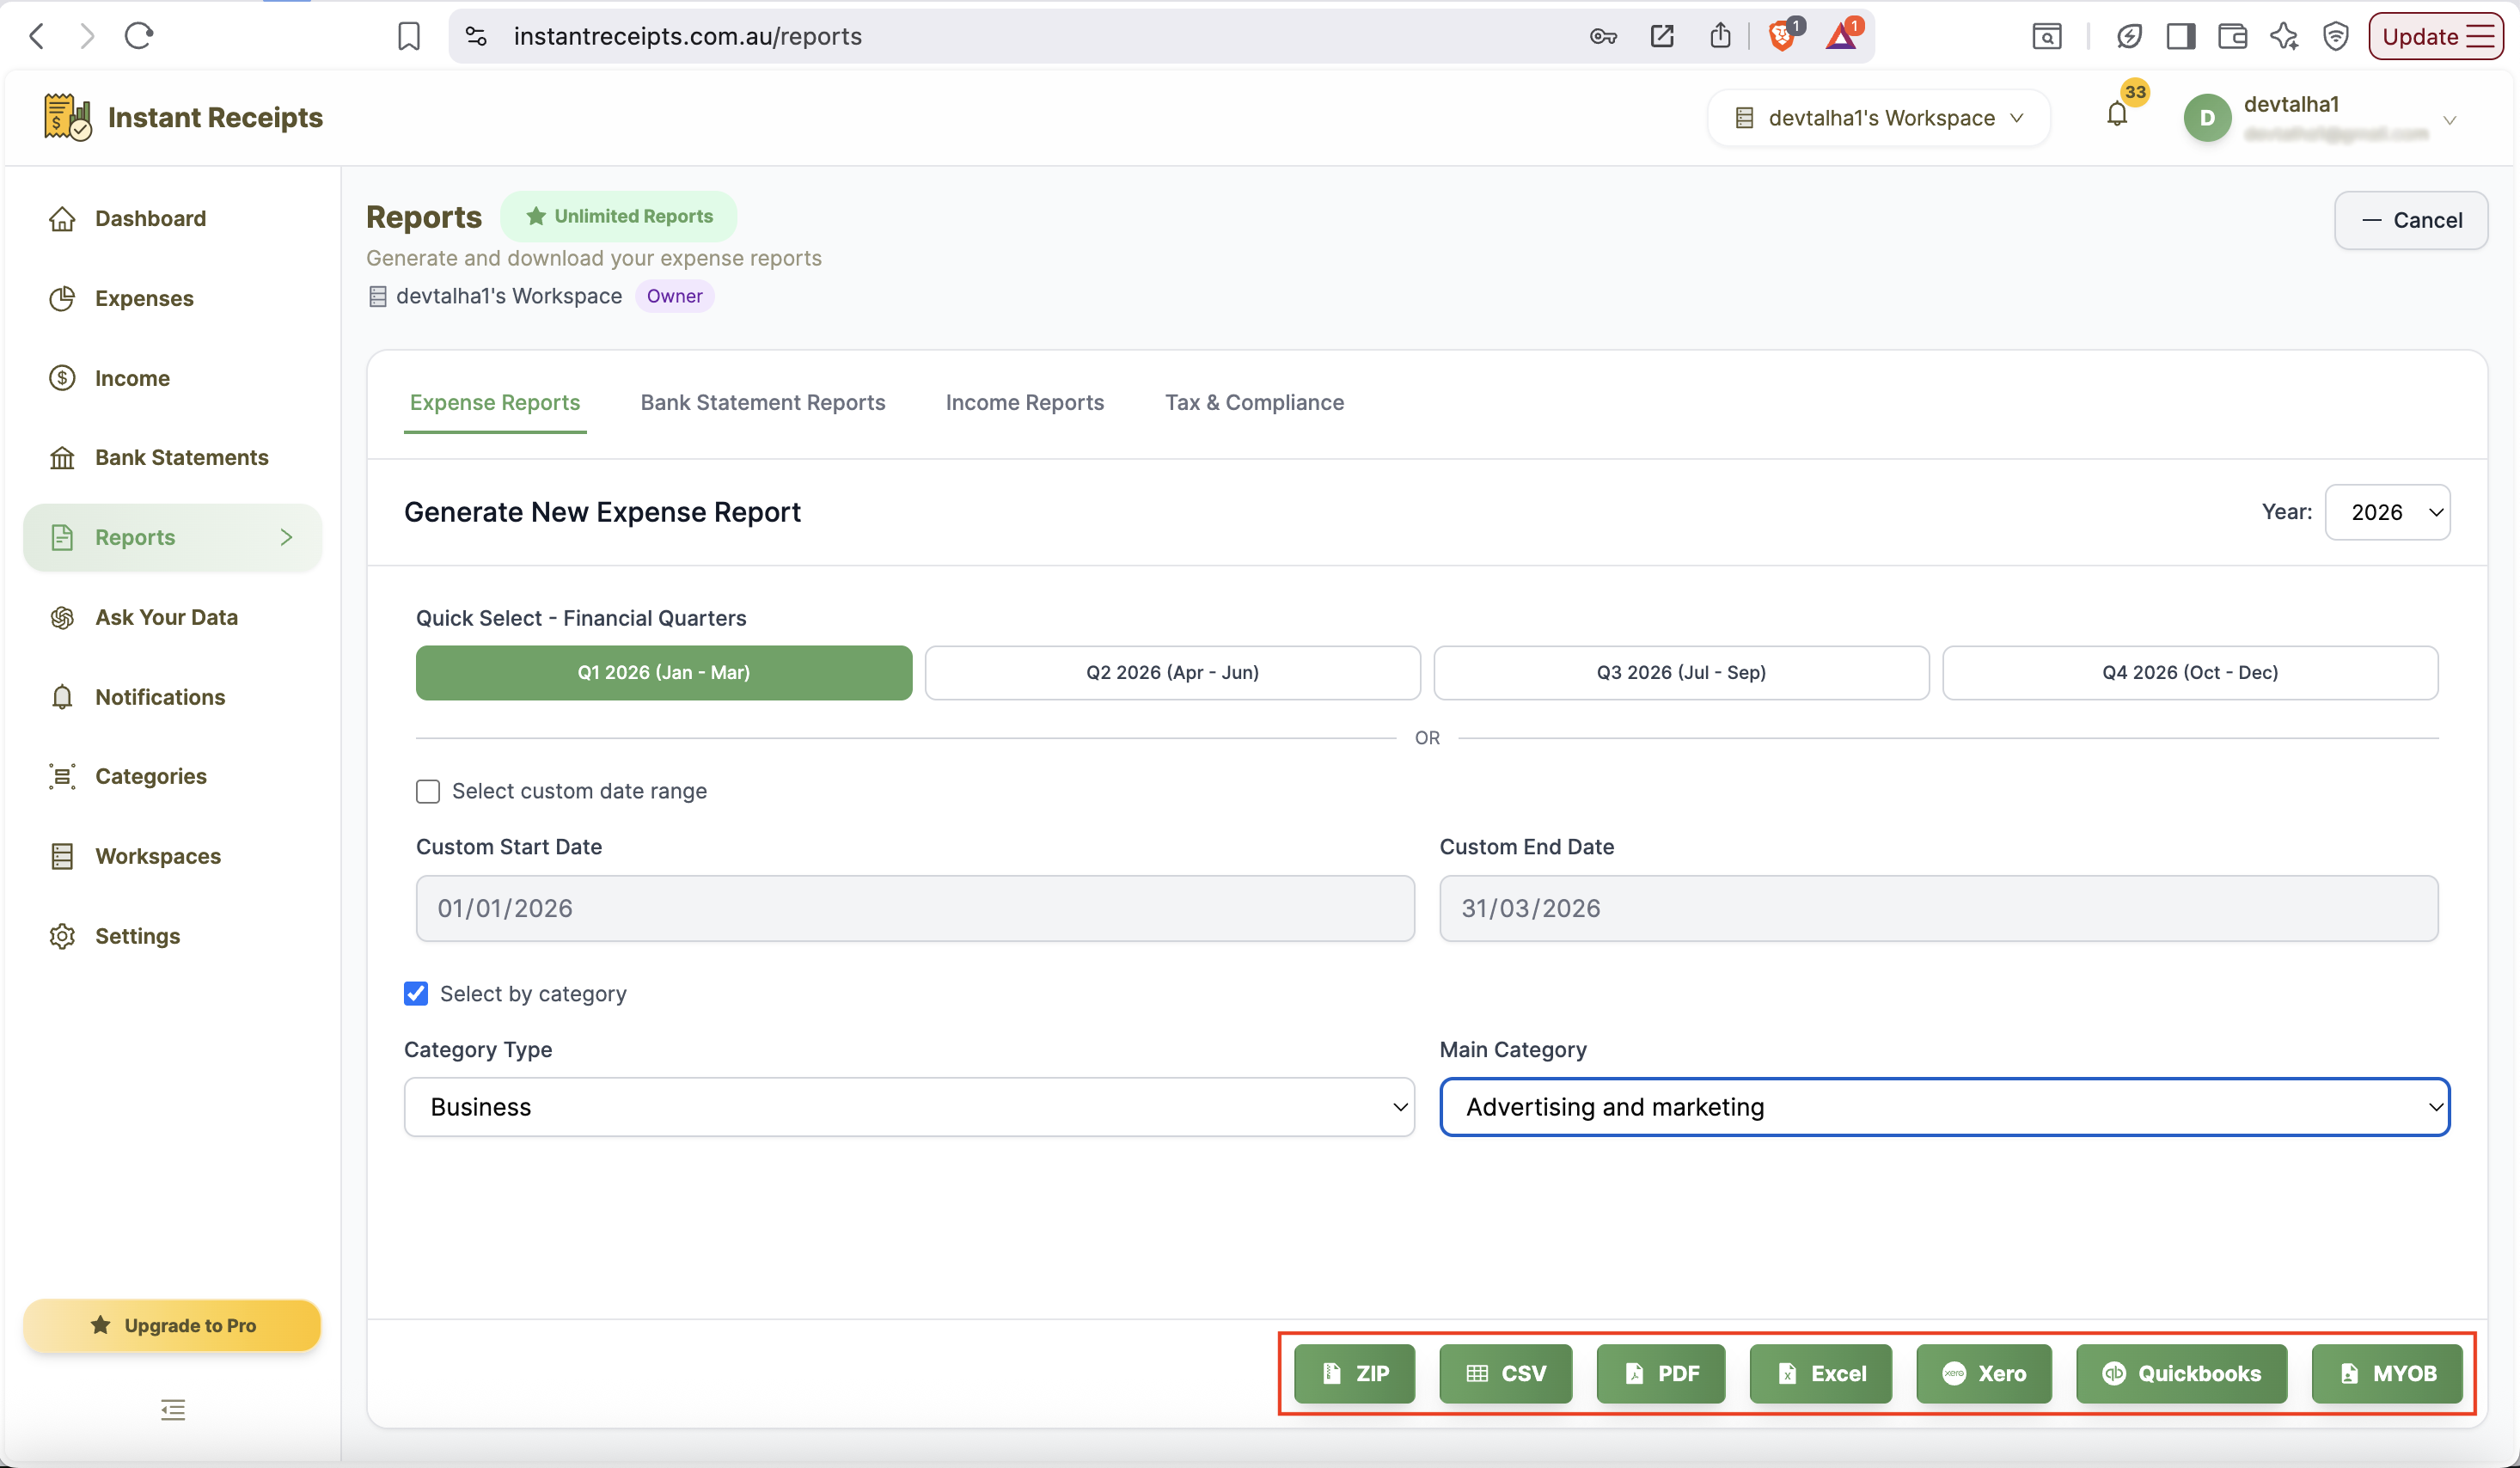Click the browser address bar URL
Image resolution: width=2520 pixels, height=1468 pixels.
(x=687, y=36)
